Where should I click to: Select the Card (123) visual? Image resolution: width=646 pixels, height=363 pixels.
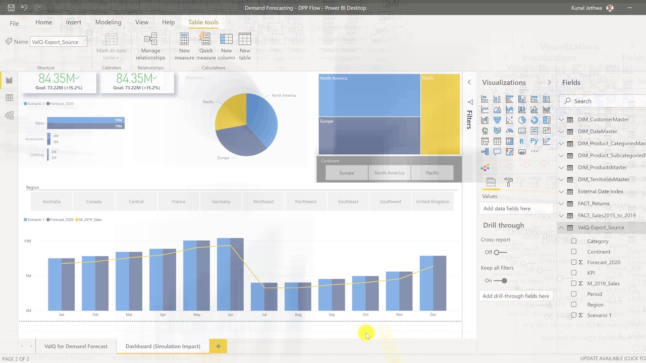pos(522,131)
